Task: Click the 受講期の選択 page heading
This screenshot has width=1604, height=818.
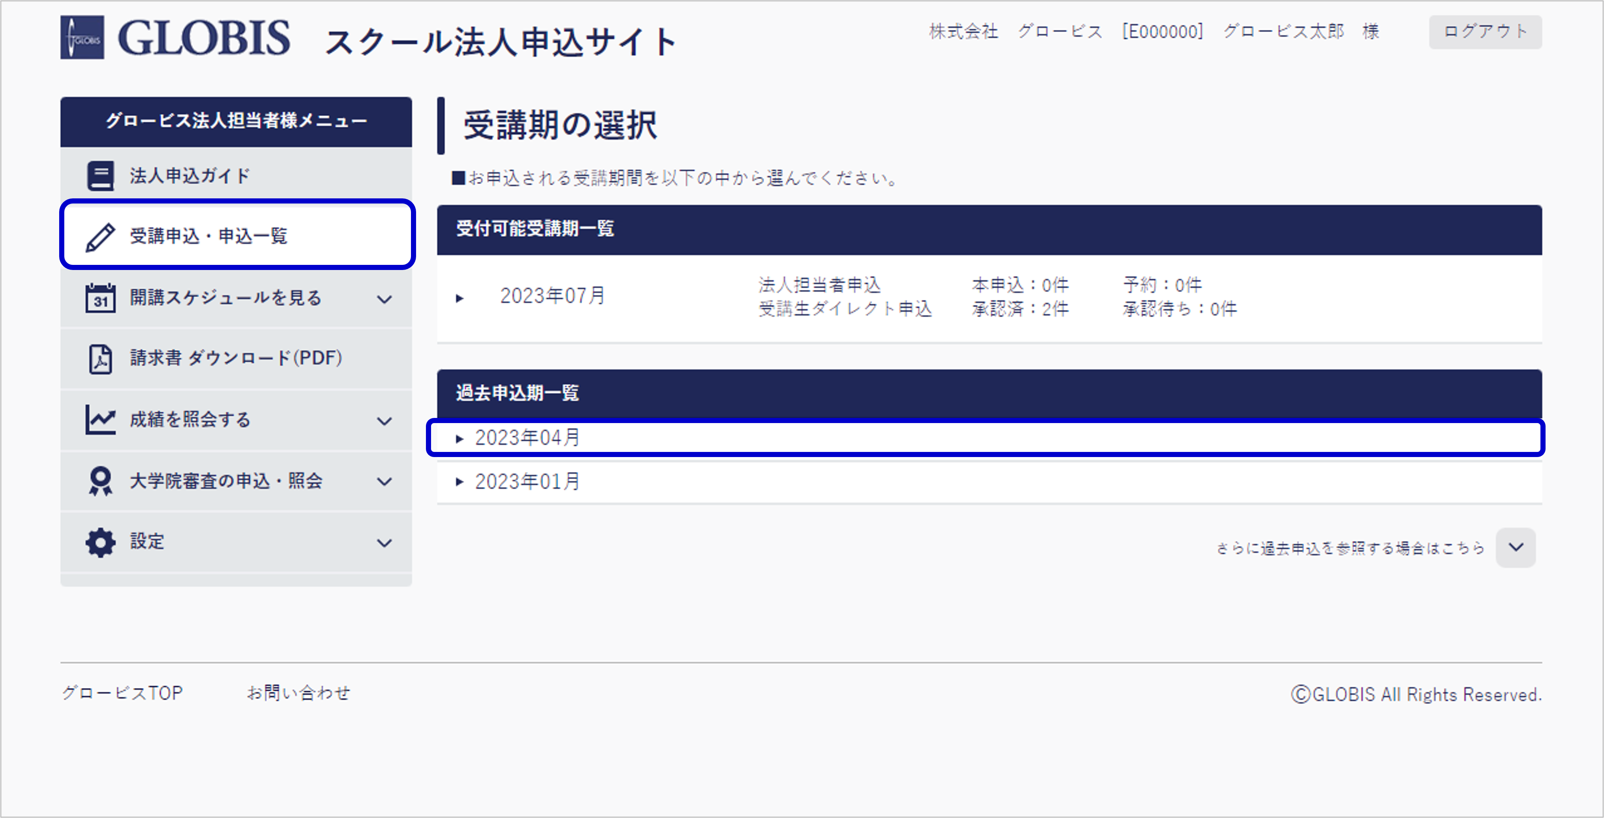Action: pos(560,125)
